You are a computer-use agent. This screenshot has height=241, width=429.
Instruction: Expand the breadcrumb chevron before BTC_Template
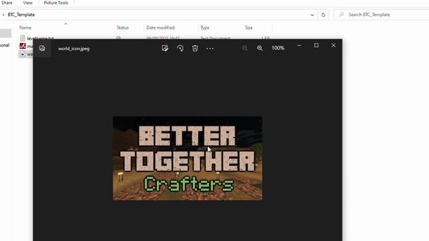pyautogui.click(x=3, y=15)
